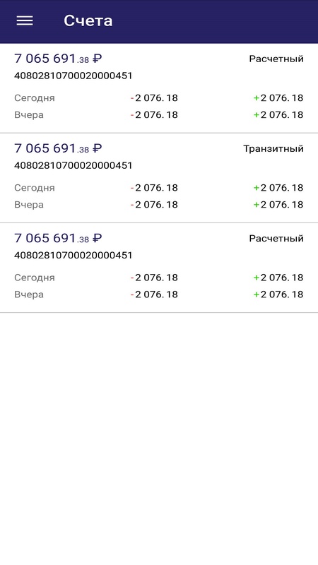The image size is (318, 565).
Task: Select Сегодня credit amount in the last account
Action: click(x=278, y=277)
